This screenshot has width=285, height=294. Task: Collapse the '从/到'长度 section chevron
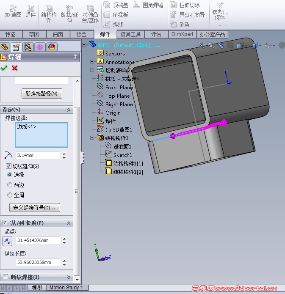click(69, 223)
